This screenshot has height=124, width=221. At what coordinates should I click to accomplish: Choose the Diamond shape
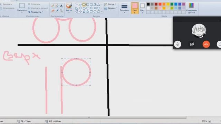(80, 8)
